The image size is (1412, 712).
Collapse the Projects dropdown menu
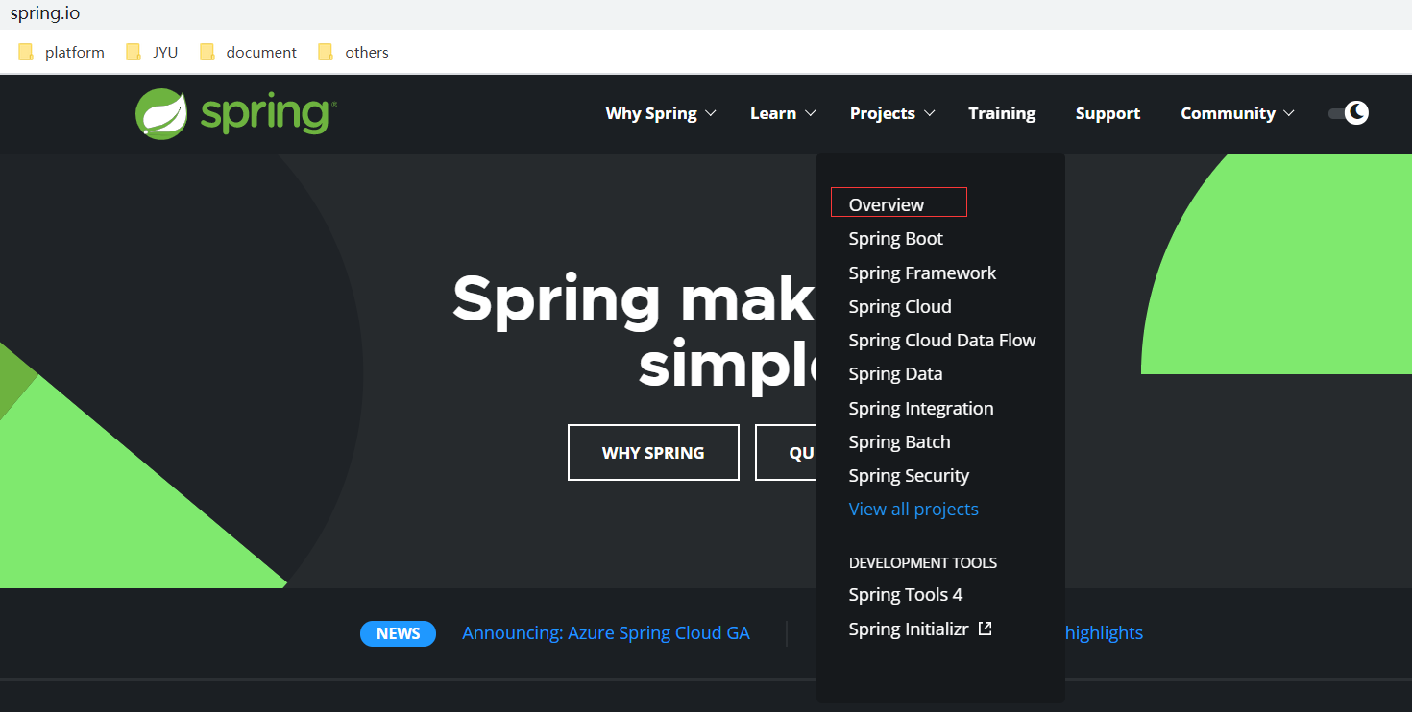tap(892, 113)
